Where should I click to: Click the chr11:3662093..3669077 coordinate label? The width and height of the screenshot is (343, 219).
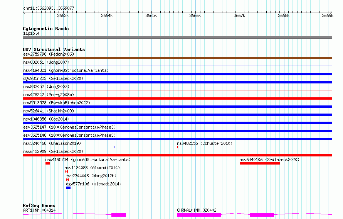49,8
